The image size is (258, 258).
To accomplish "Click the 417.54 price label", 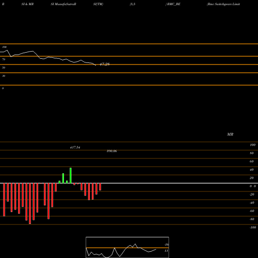I will [x=75, y=148].
